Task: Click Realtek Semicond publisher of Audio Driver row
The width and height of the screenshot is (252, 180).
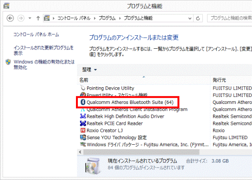Action: 232,116
